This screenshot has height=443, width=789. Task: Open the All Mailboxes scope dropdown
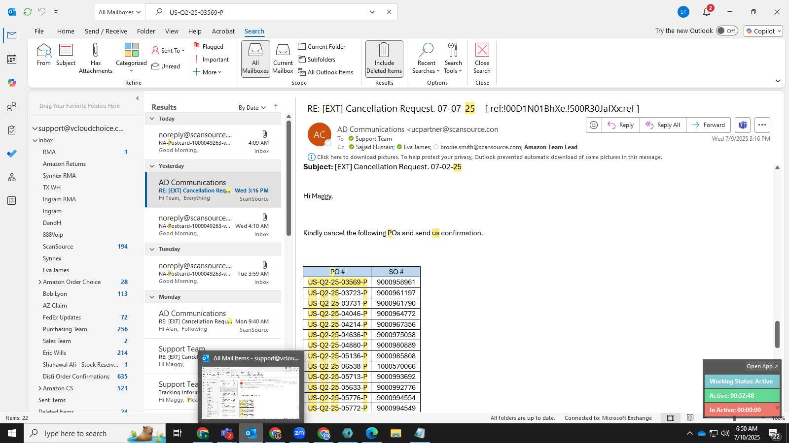click(120, 12)
